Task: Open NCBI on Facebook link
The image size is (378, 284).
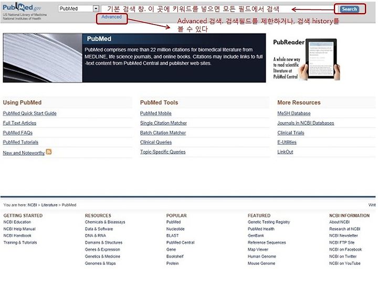Action: point(345,249)
